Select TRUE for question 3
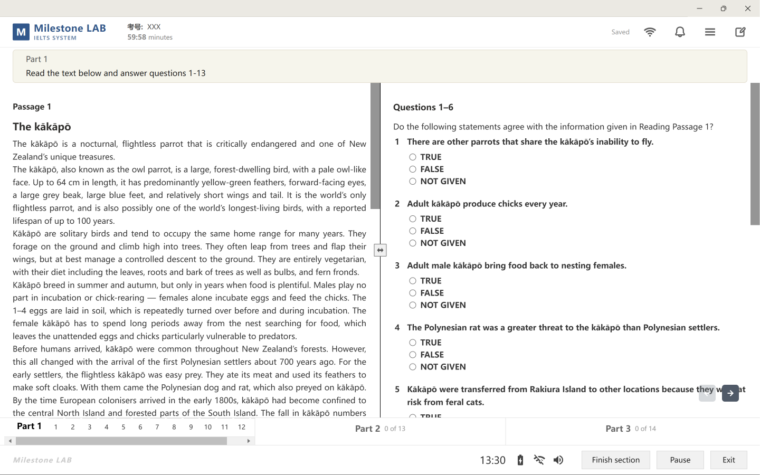The width and height of the screenshot is (760, 475). (413, 281)
